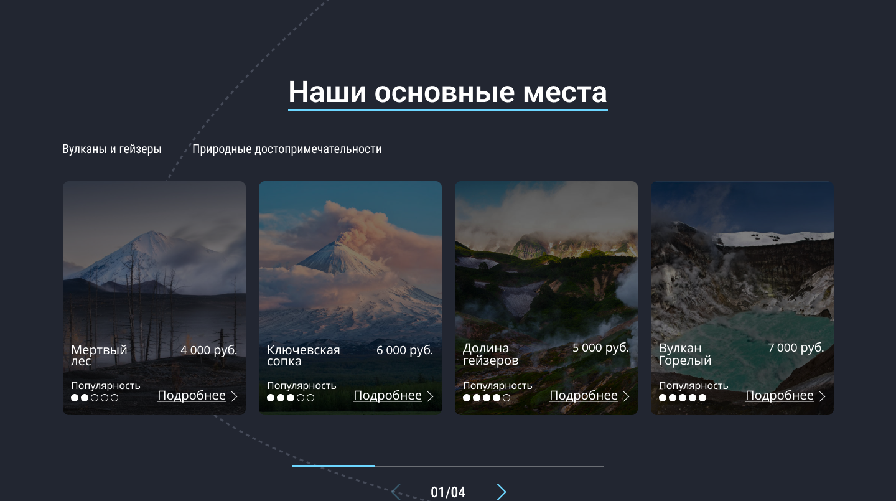Click the empty popularity dot on Долина гейзеров

pos(506,398)
